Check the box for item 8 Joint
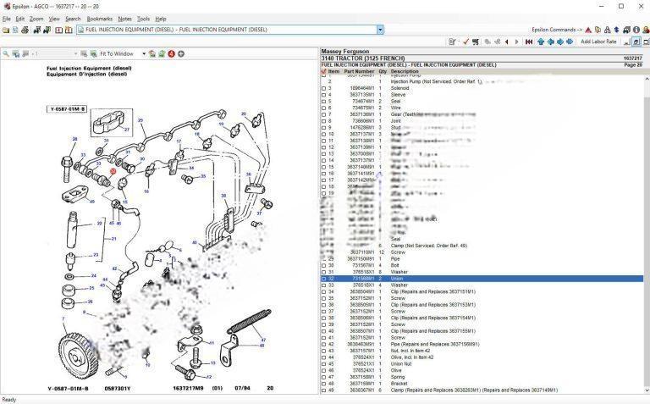 coord(324,121)
